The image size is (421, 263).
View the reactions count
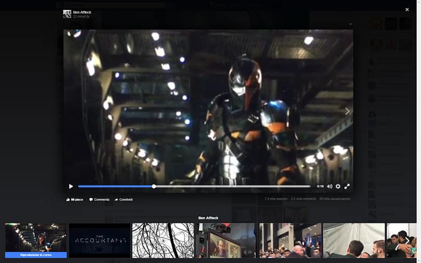click(276, 199)
